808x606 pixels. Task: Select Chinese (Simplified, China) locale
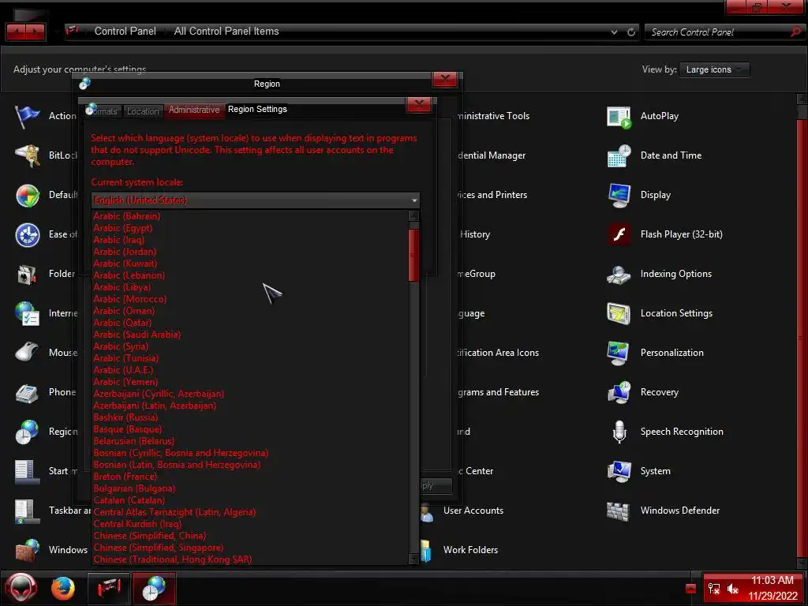(250, 537)
